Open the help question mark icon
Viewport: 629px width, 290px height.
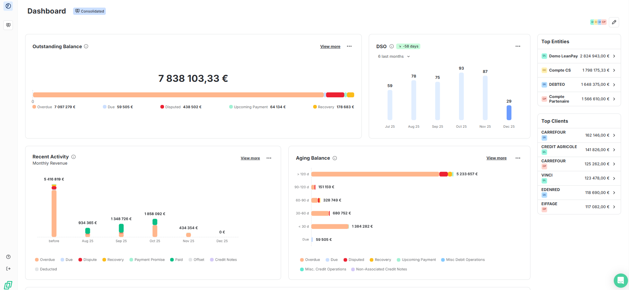click(x=8, y=257)
